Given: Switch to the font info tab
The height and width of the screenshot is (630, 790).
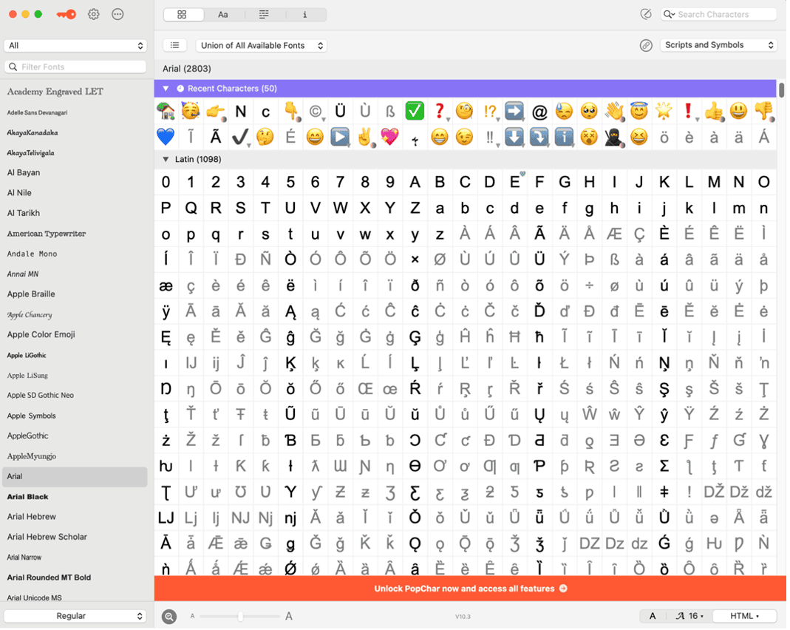Looking at the screenshot, I should (305, 15).
